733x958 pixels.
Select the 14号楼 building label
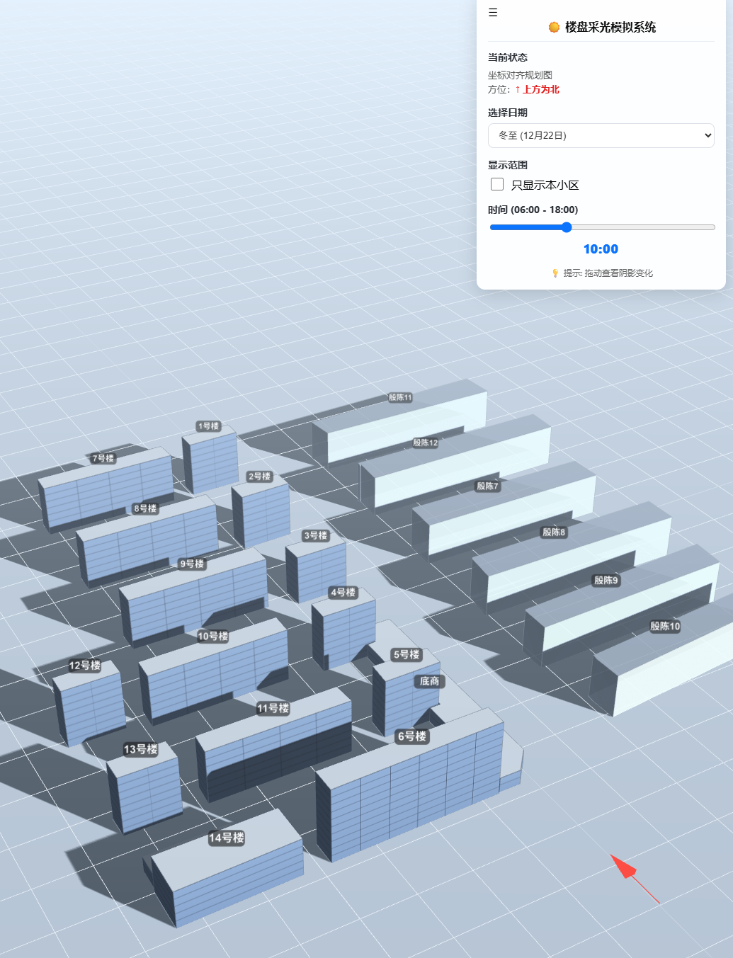pos(226,838)
